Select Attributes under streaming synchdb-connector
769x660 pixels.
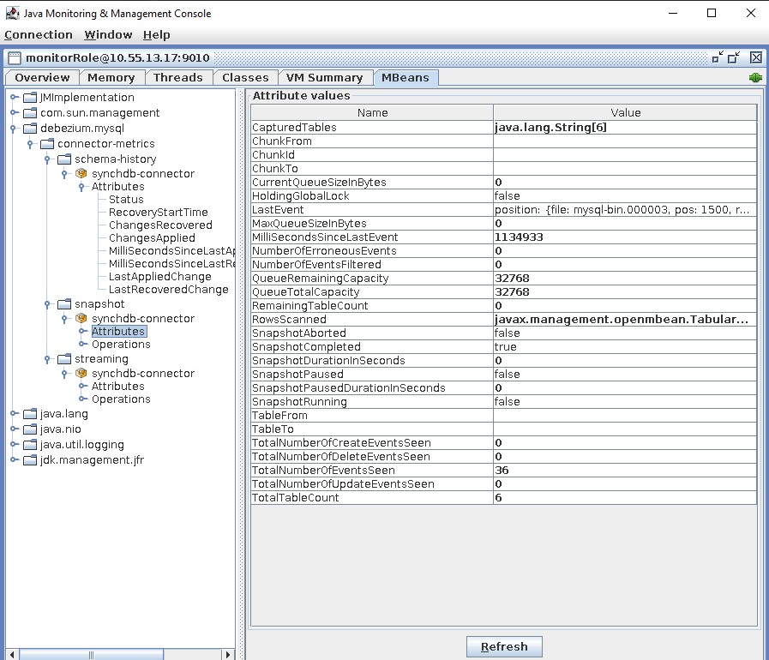click(x=118, y=387)
